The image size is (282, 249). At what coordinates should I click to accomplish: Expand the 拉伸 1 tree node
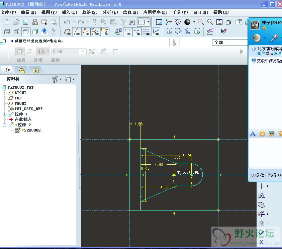click(4, 114)
